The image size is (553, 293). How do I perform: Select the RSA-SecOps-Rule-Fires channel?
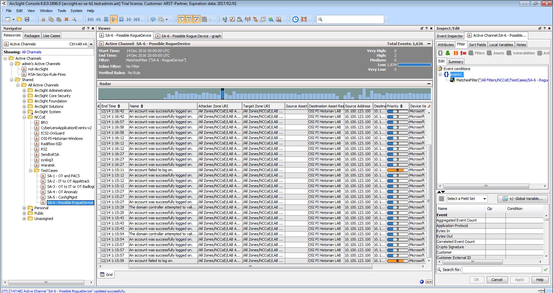pos(47,74)
